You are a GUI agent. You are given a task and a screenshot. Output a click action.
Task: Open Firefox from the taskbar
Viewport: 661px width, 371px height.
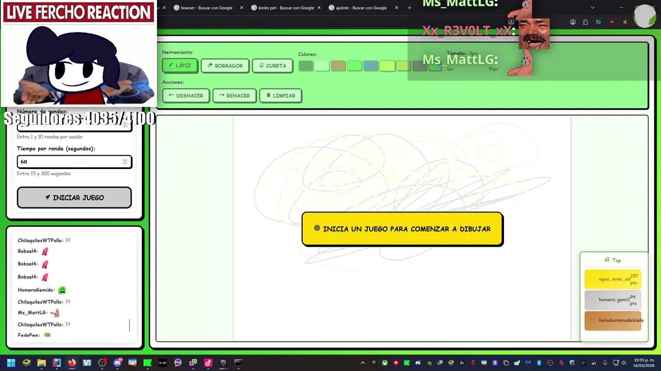tap(72, 363)
